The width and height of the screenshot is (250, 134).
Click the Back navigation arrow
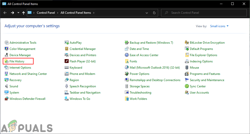click(5, 13)
